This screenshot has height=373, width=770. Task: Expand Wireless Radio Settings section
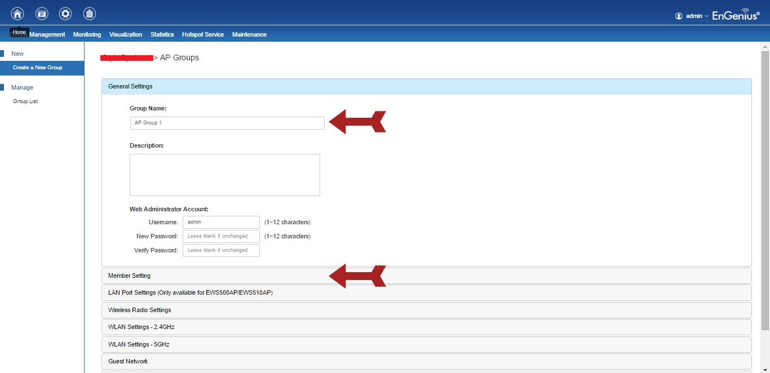coord(140,310)
